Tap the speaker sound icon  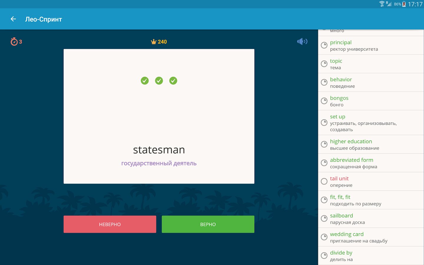(x=302, y=42)
